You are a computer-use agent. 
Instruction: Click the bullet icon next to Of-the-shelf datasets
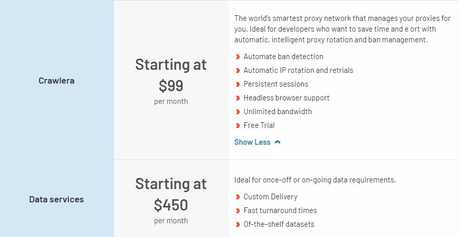coord(238,224)
